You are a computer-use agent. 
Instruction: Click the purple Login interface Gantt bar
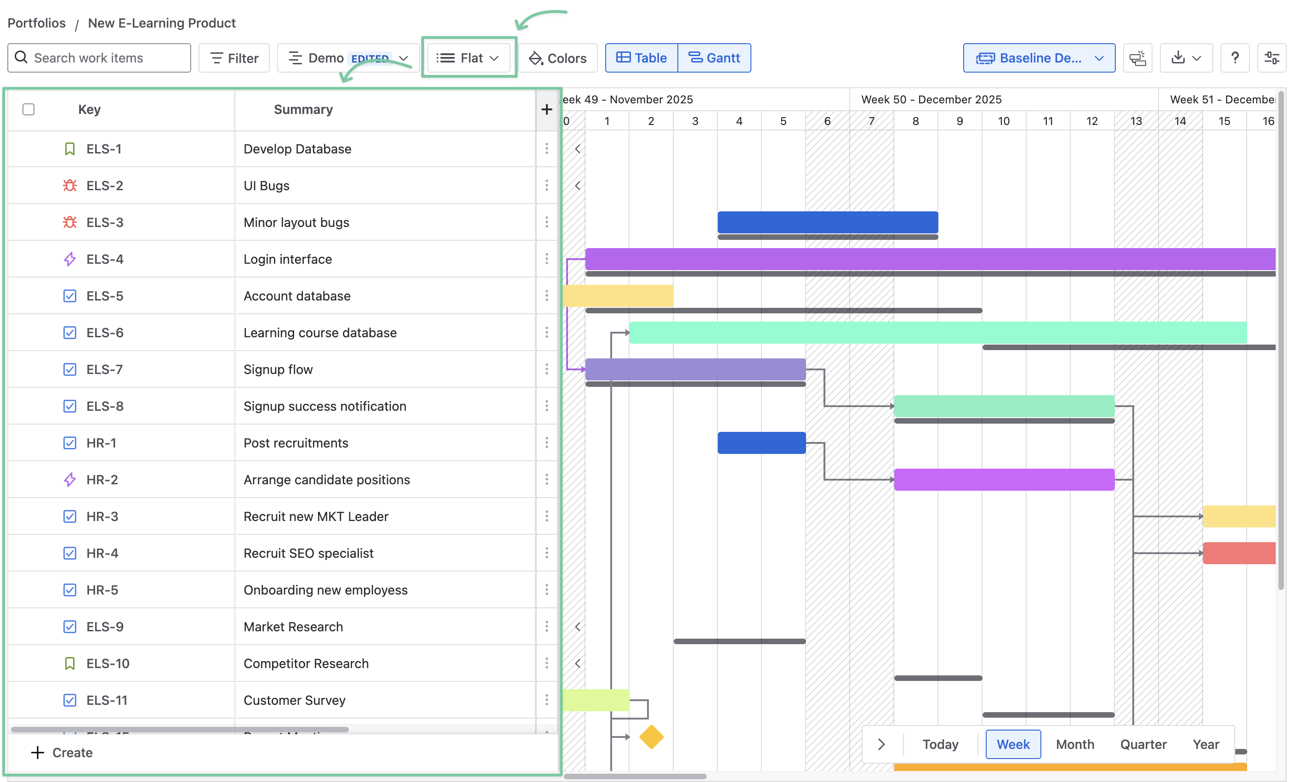tap(930, 259)
